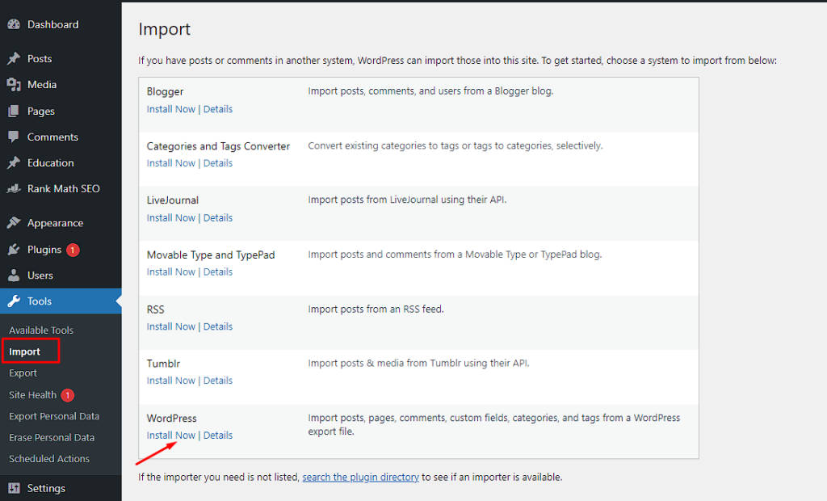
Task: Click 'Movable Type and TypePad' title
Action: click(211, 255)
